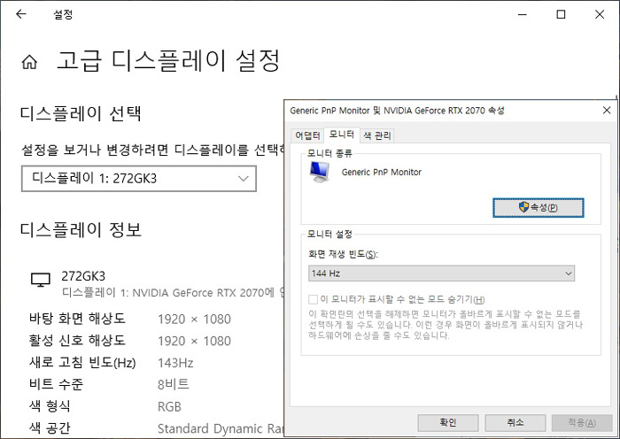The image size is (620, 439).
Task: Click the 활성 신호 해상도 value 1920 × 1080
Action: [194, 341]
